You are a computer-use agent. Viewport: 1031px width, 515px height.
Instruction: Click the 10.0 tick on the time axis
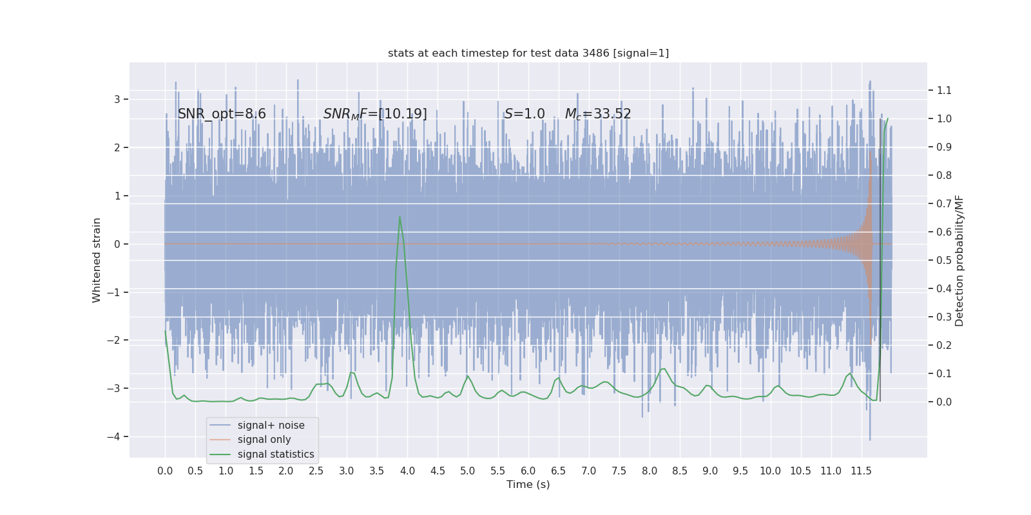771,471
